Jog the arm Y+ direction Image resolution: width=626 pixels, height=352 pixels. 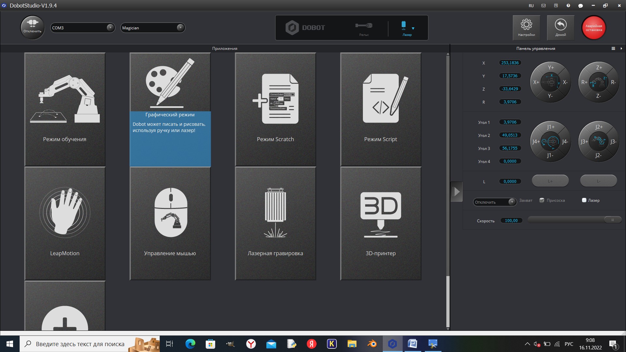click(x=551, y=67)
